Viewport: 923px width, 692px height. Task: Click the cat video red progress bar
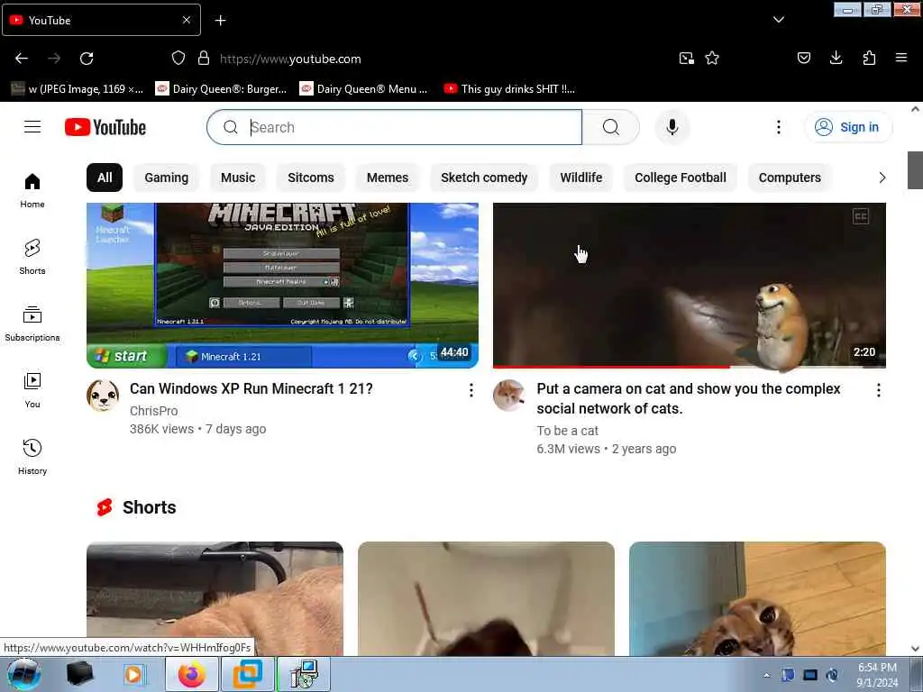[x=612, y=367]
